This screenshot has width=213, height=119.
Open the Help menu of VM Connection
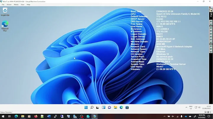click(x=28, y=5)
